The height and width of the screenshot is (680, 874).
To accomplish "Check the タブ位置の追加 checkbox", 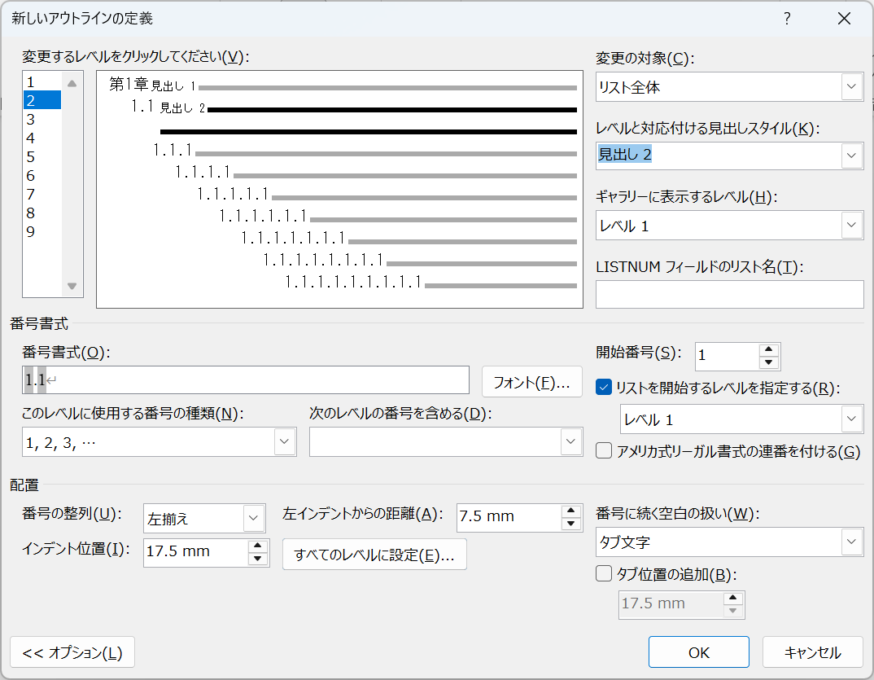I will 604,574.
